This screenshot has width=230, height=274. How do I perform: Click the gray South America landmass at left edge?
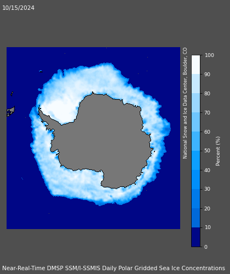(10, 111)
